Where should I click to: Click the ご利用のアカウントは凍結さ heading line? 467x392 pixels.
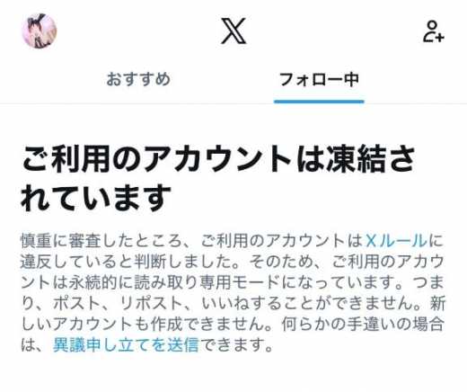pos(218,158)
